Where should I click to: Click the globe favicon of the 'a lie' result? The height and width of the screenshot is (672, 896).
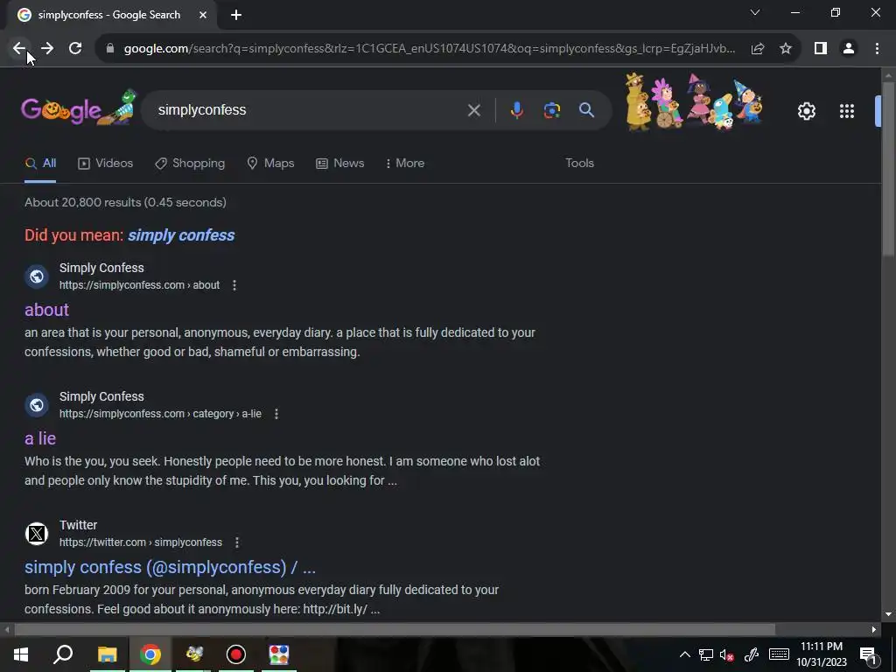[x=37, y=405]
